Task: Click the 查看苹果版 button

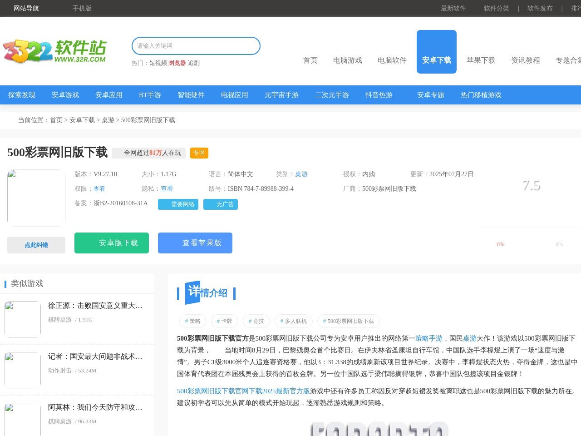Action: point(195,243)
